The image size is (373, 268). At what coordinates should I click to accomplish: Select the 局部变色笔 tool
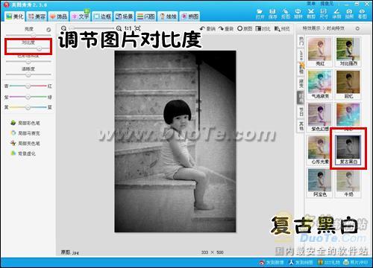coord(25,143)
